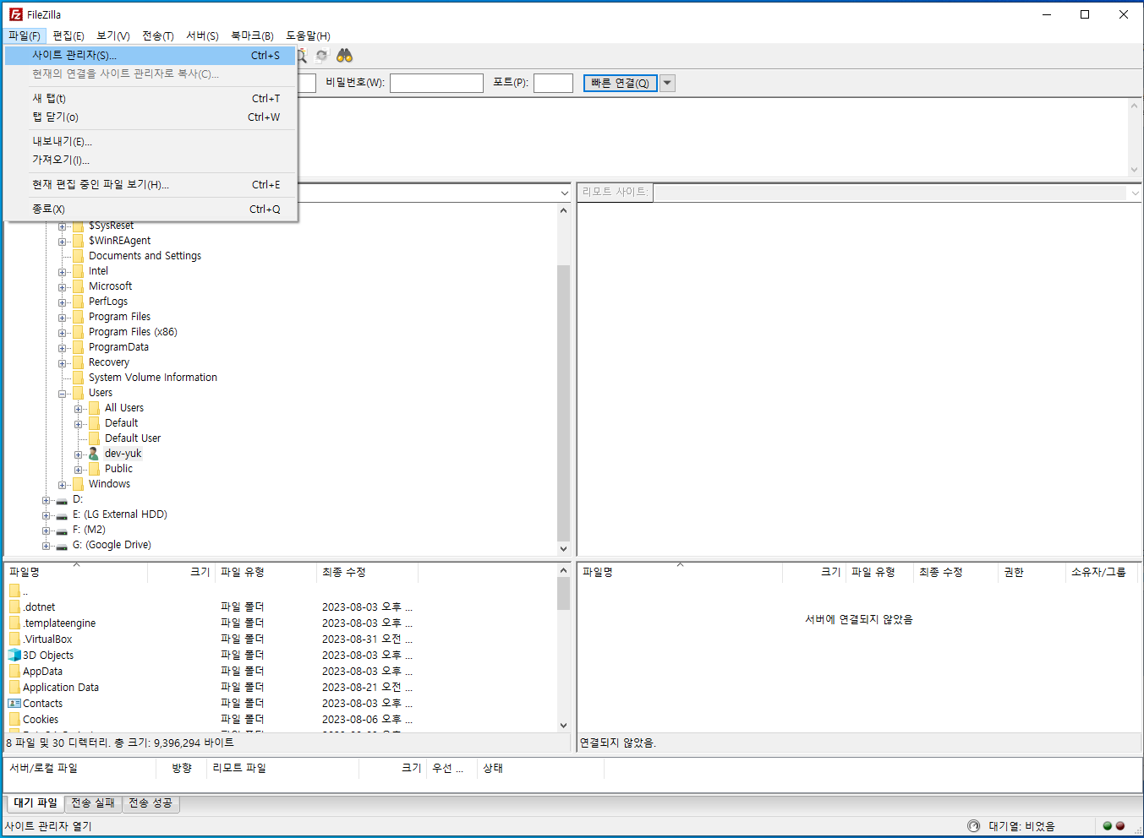Sort local files by 최종 수정 column
Image resolution: width=1144 pixels, height=838 pixels.
pyautogui.click(x=367, y=572)
